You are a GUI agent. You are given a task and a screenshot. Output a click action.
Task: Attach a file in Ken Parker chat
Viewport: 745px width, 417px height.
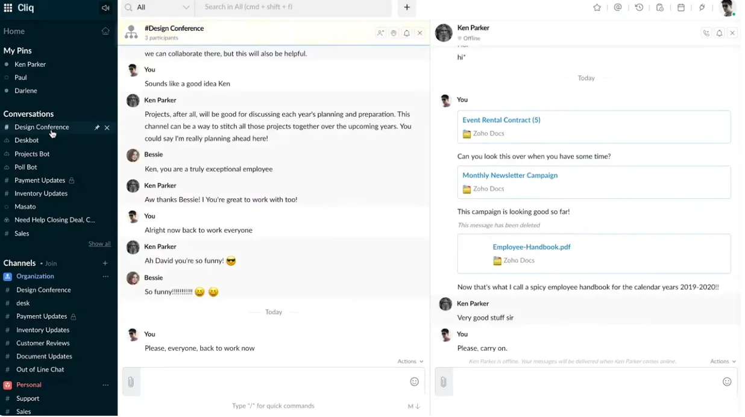[443, 382]
